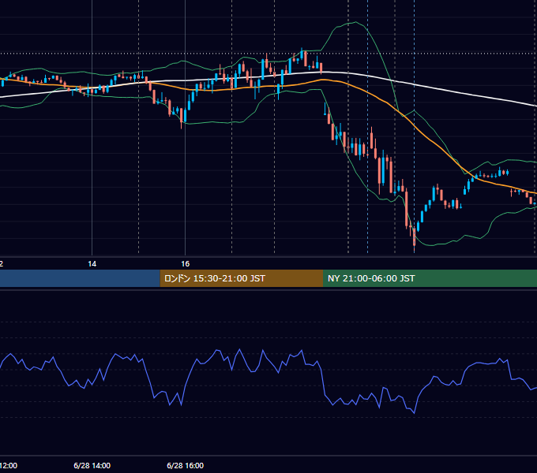Click the ロンドン 15:30-21:00 JST session bar

click(x=242, y=278)
